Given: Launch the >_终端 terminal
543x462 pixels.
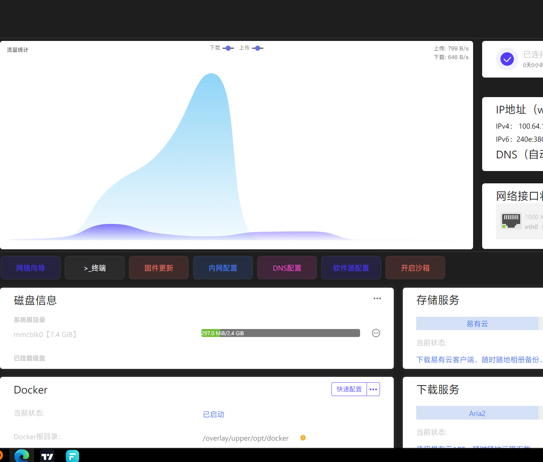Looking at the screenshot, I should click(95, 268).
